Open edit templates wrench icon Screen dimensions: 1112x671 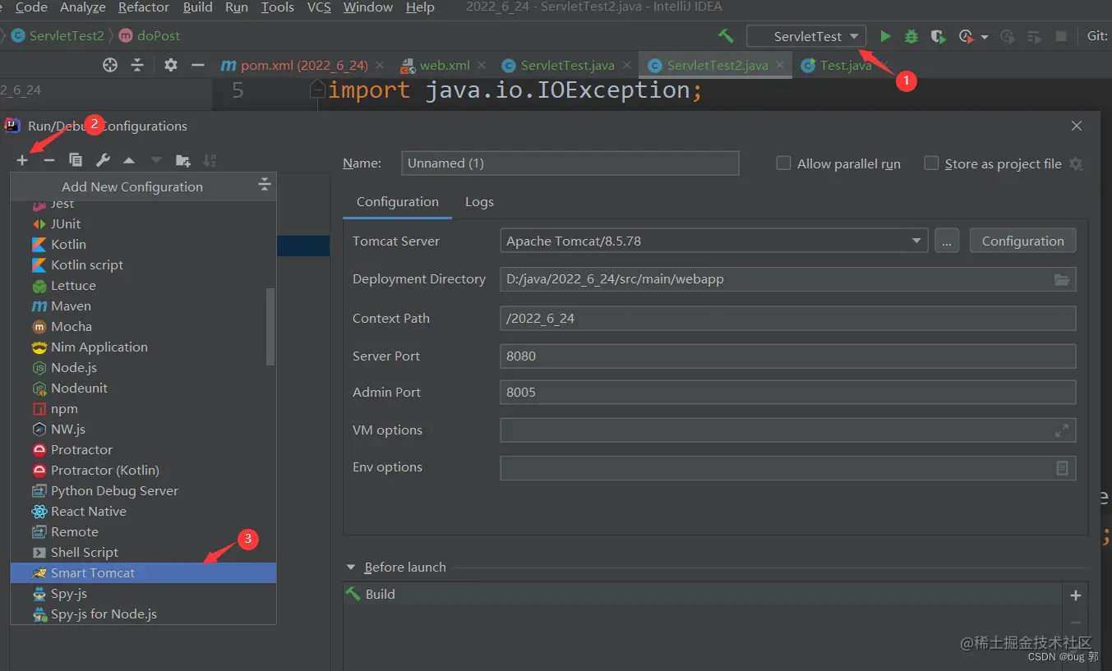click(x=103, y=160)
